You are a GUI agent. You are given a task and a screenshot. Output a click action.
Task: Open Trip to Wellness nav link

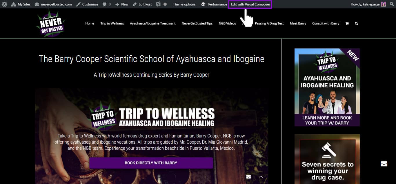(112, 23)
